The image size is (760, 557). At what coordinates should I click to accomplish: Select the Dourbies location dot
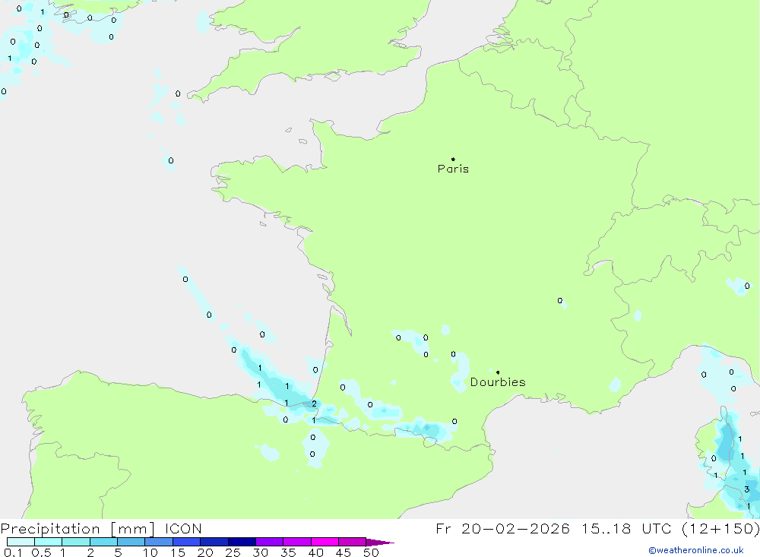pos(498,372)
